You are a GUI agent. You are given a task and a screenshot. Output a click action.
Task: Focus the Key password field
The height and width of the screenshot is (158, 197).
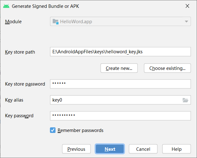click(120, 116)
